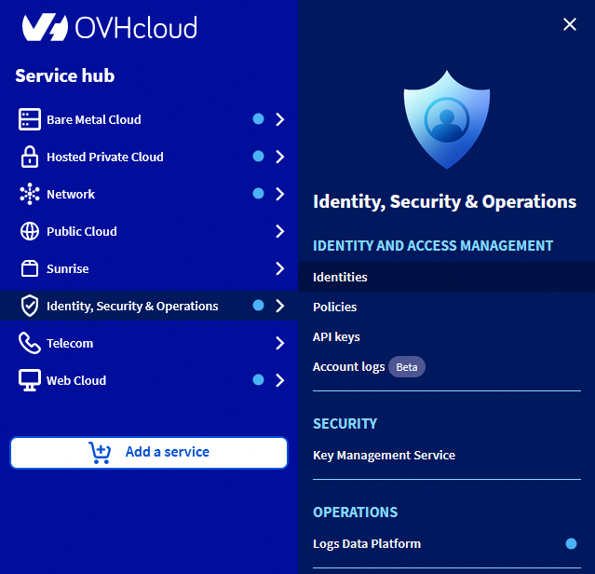Open Key Management Service
Image resolution: width=595 pixels, height=574 pixels.
click(x=384, y=456)
